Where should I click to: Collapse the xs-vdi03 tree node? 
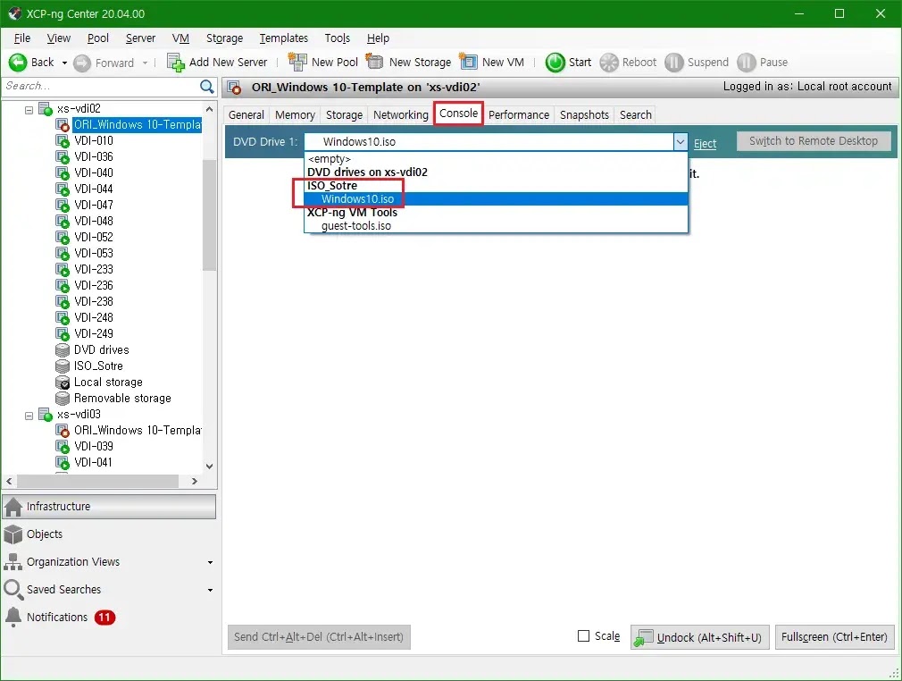point(29,415)
